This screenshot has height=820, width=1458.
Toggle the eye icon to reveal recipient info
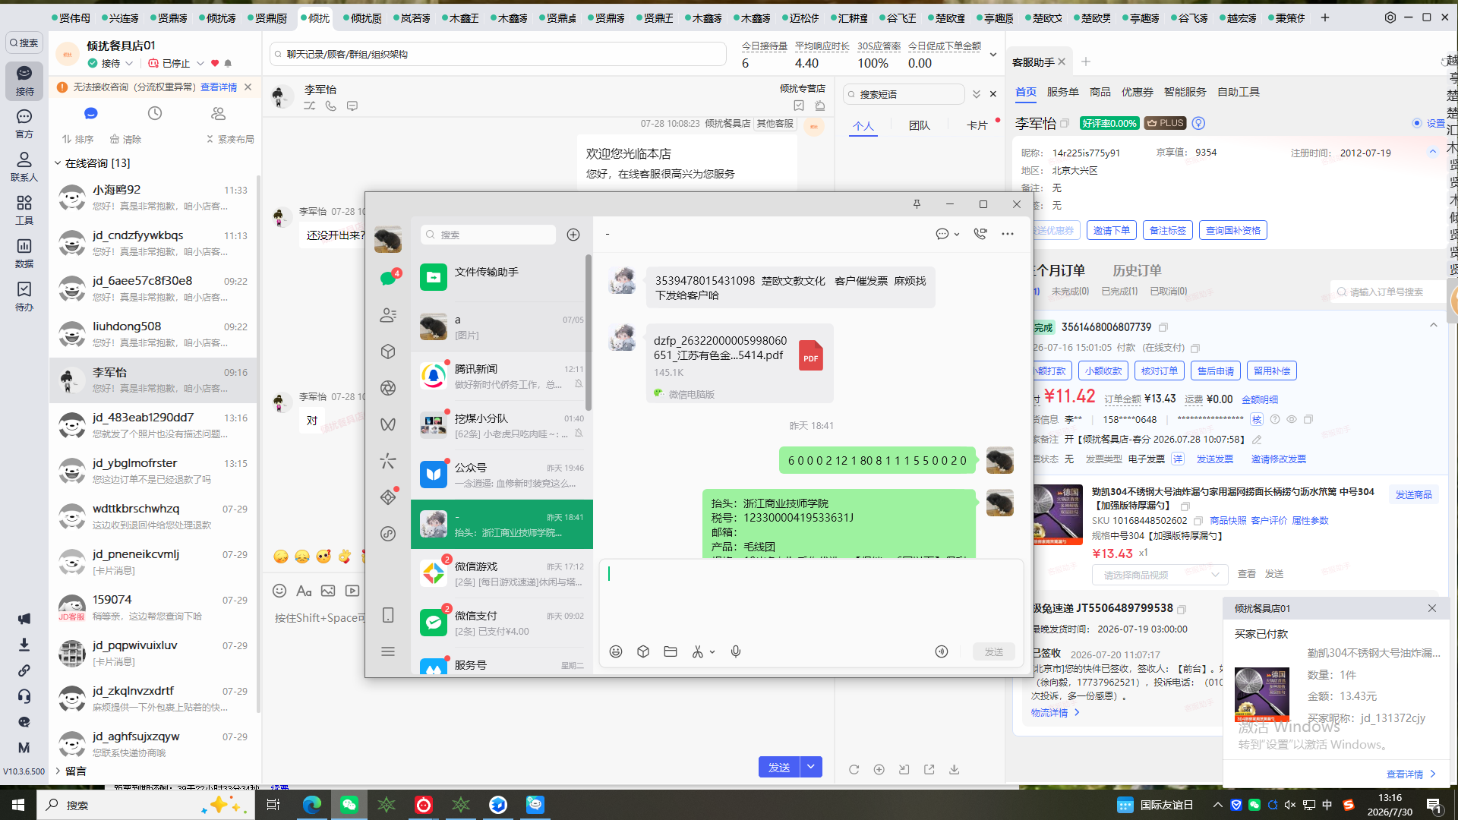pyautogui.click(x=1292, y=419)
